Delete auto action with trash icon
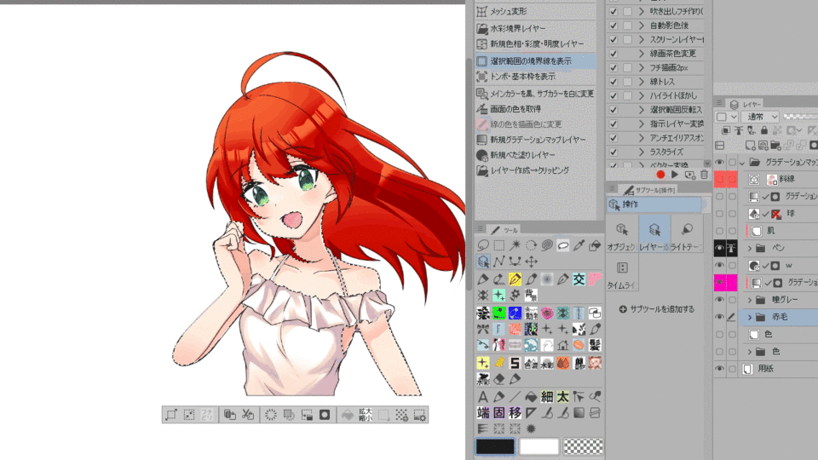The height and width of the screenshot is (460, 818). tap(704, 174)
